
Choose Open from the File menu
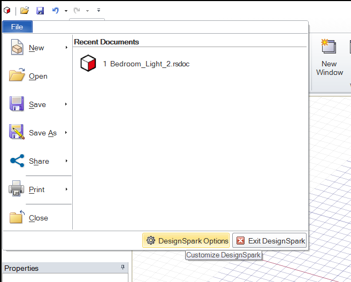(37, 77)
